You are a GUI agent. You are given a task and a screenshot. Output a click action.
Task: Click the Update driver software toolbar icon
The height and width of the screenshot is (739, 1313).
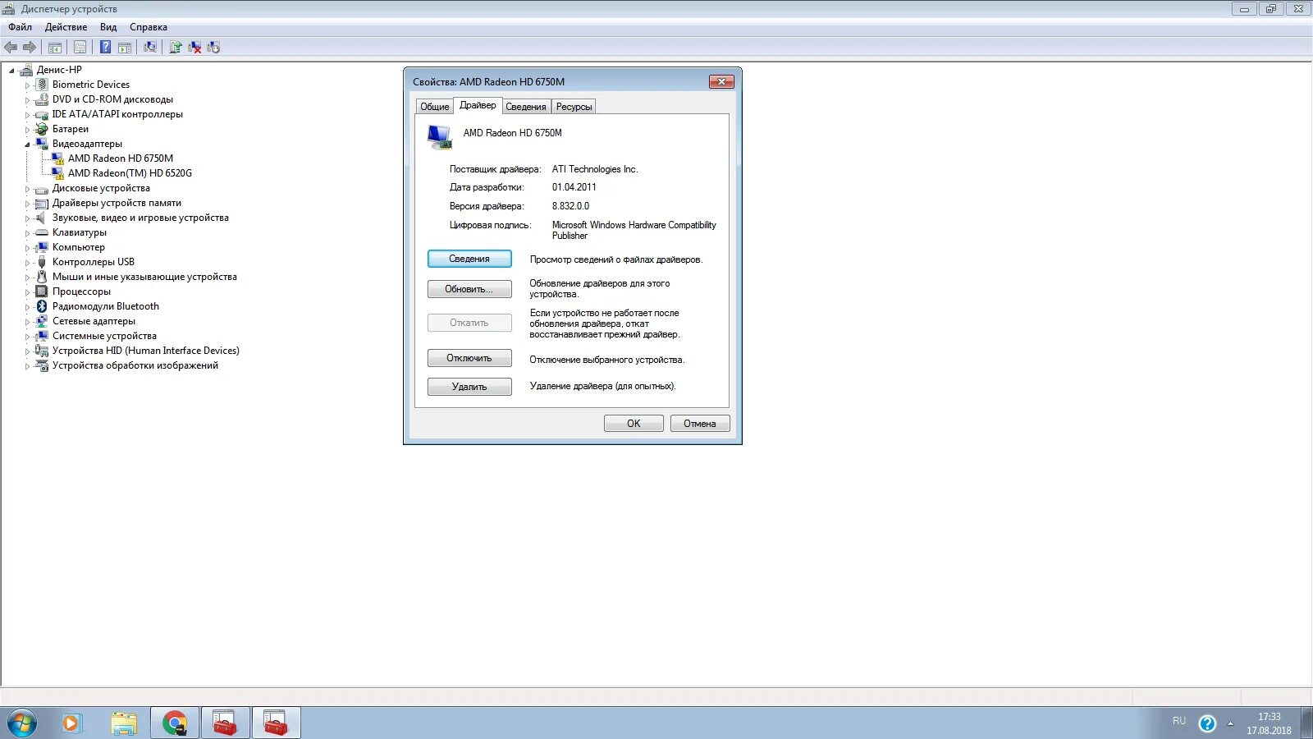[x=175, y=48]
